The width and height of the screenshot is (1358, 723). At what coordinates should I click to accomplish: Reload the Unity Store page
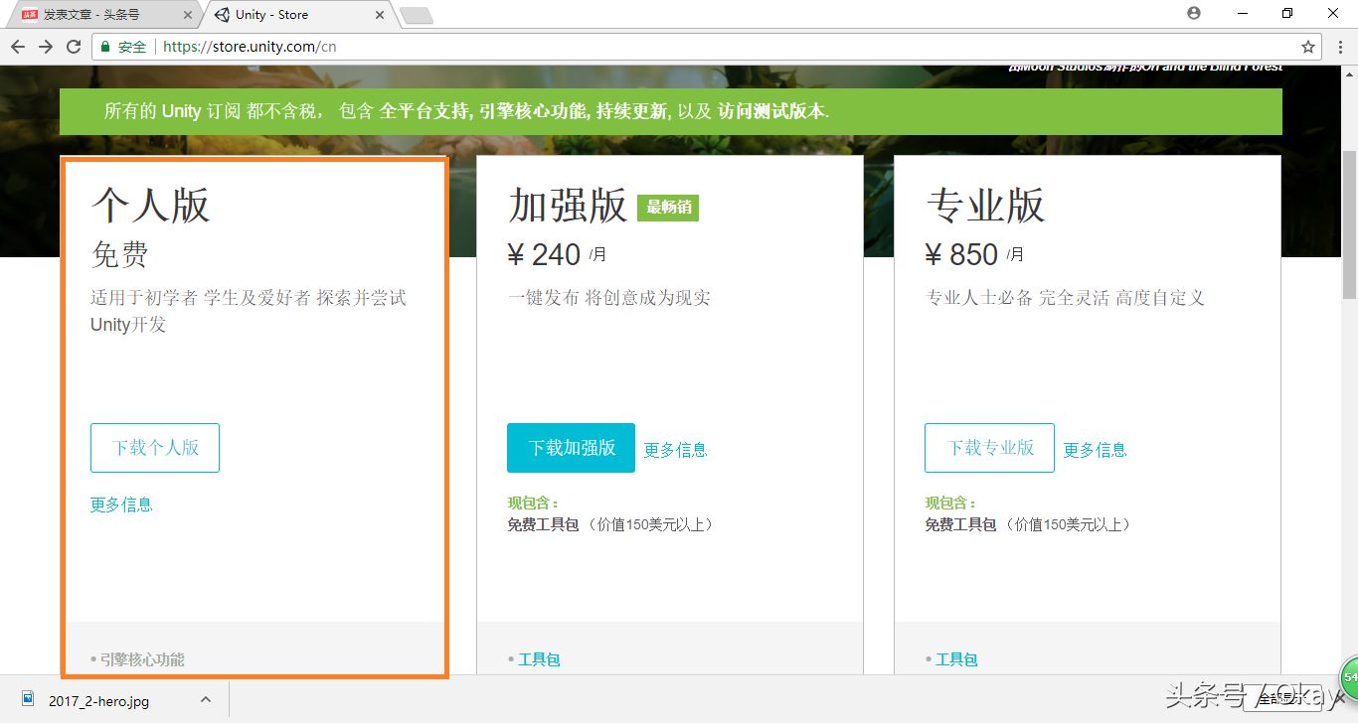pyautogui.click(x=74, y=47)
